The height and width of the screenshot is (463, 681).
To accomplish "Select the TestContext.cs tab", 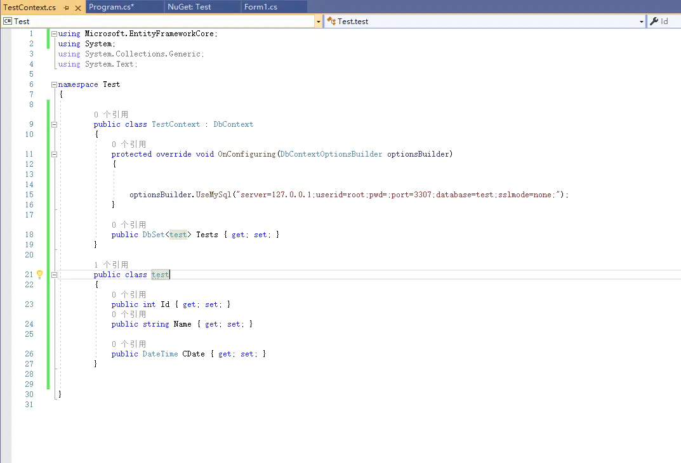I will 30,8.
